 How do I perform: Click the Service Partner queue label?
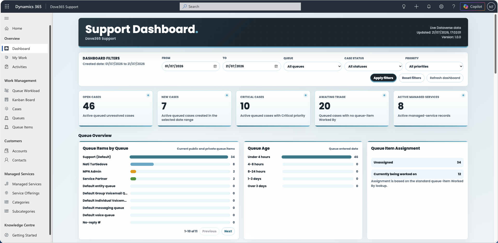point(95,179)
